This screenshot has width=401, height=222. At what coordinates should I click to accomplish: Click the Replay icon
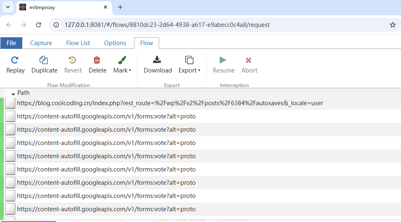point(15,60)
